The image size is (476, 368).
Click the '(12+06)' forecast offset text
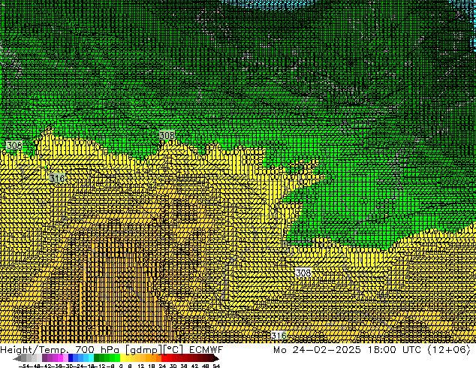[x=449, y=349]
